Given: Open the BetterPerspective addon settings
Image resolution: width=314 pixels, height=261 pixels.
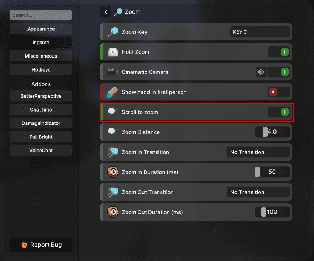Looking at the screenshot, I should click(x=40, y=96).
